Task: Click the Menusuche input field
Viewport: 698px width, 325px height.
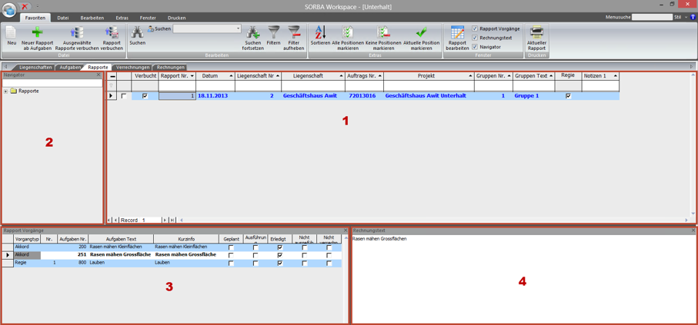Action: [652, 17]
